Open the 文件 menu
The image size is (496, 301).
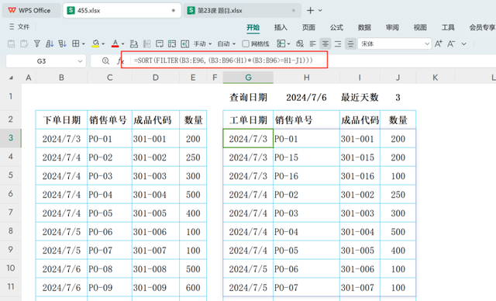[x=19, y=27]
